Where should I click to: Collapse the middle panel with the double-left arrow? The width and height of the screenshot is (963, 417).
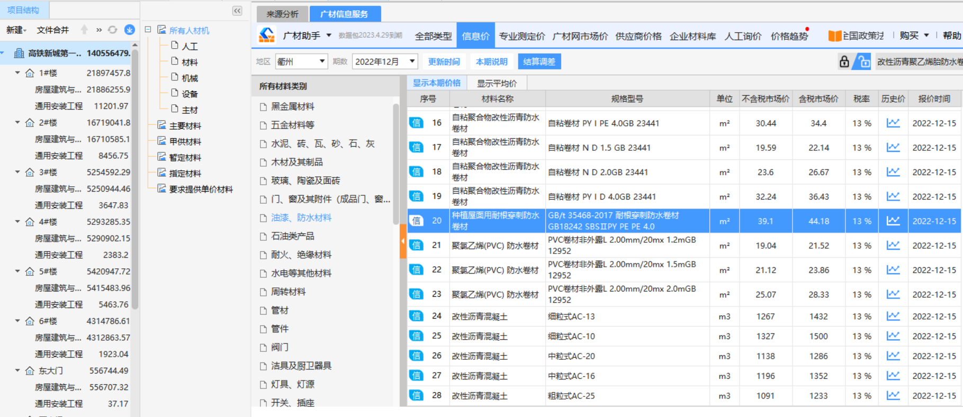237,11
